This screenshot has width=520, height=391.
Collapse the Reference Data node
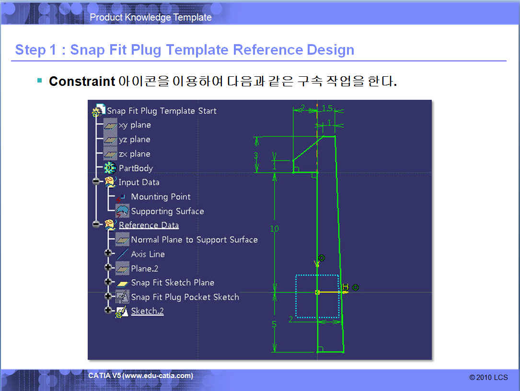tap(96, 225)
